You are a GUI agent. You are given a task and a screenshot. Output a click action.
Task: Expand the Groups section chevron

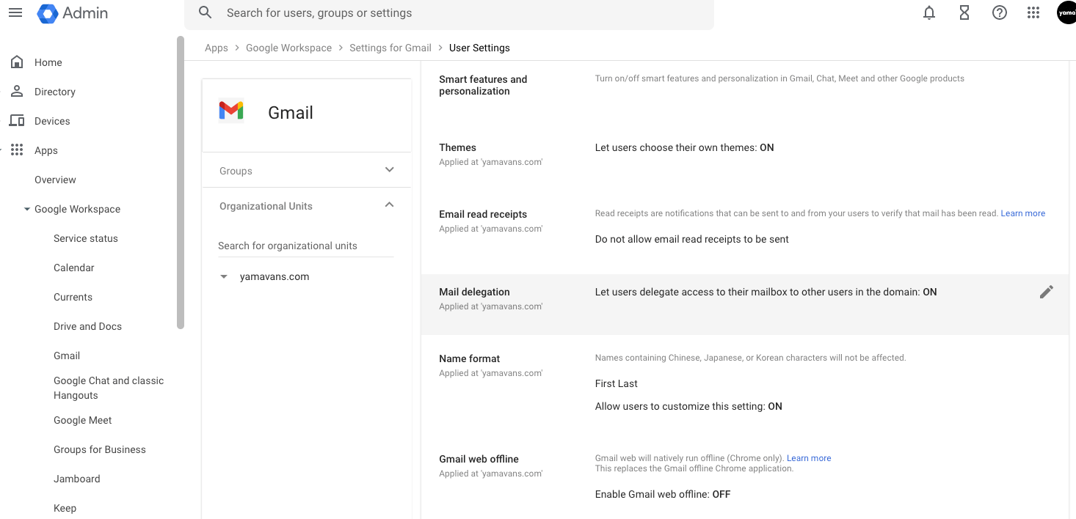[389, 170]
